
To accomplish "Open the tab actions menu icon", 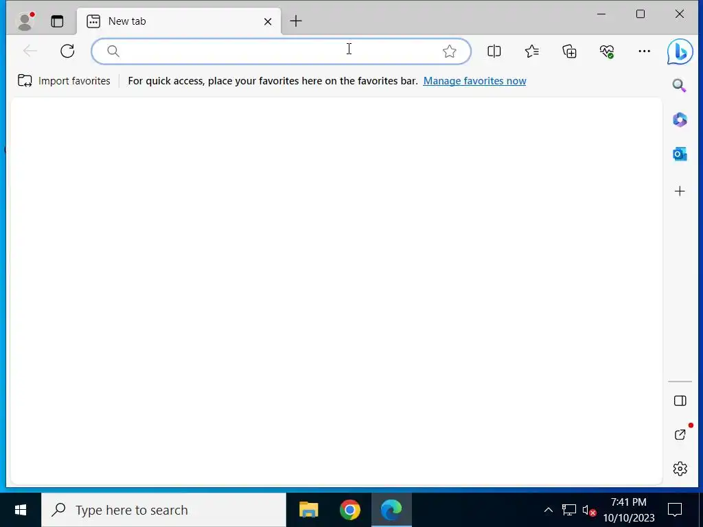I will [57, 21].
